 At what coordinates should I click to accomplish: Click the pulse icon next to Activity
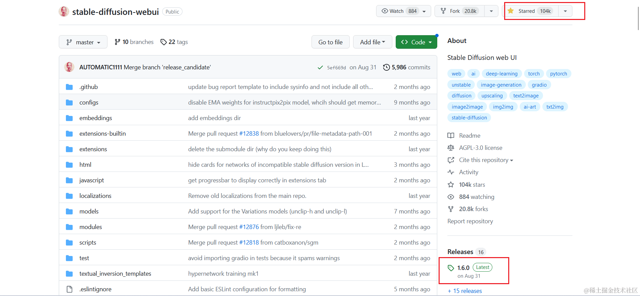click(x=451, y=172)
